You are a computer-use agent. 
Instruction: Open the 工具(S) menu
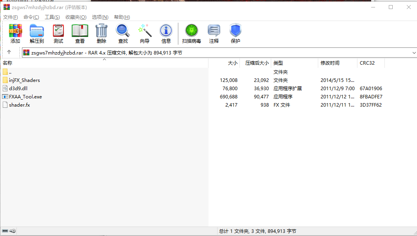coord(52,17)
